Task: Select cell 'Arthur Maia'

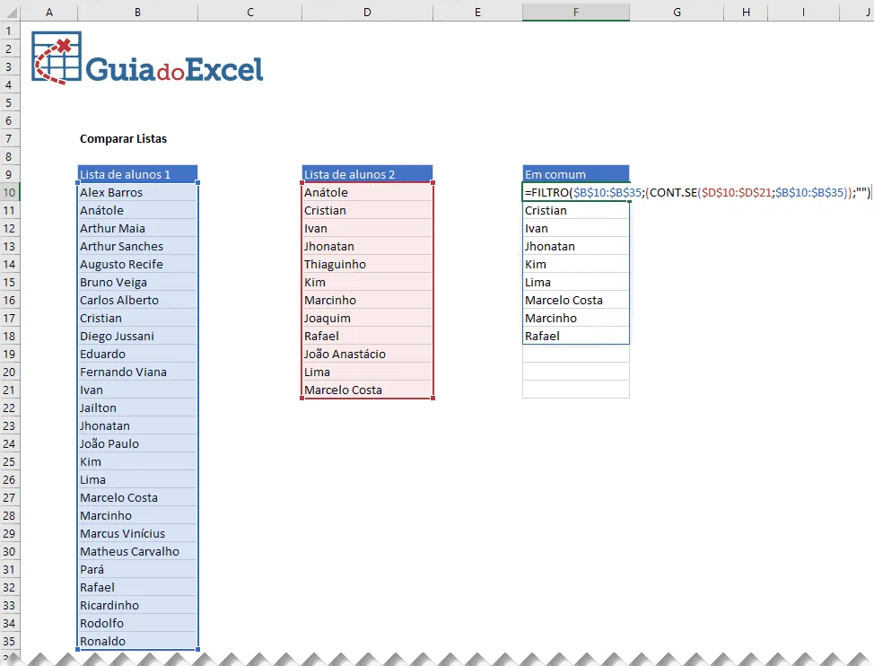Action: (137, 229)
